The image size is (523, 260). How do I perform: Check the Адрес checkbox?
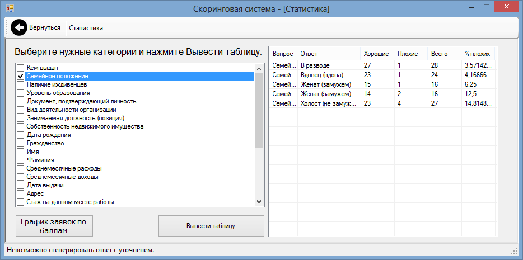click(x=21, y=193)
